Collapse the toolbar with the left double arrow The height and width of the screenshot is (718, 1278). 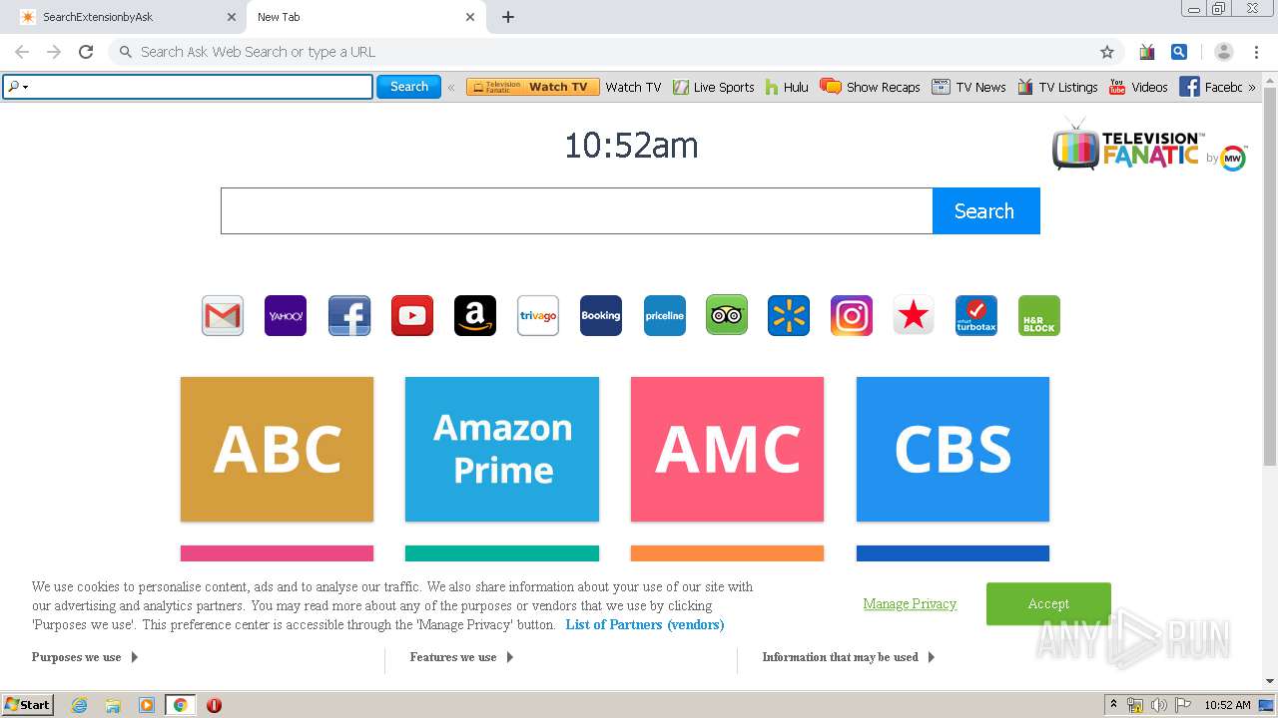[x=451, y=87]
